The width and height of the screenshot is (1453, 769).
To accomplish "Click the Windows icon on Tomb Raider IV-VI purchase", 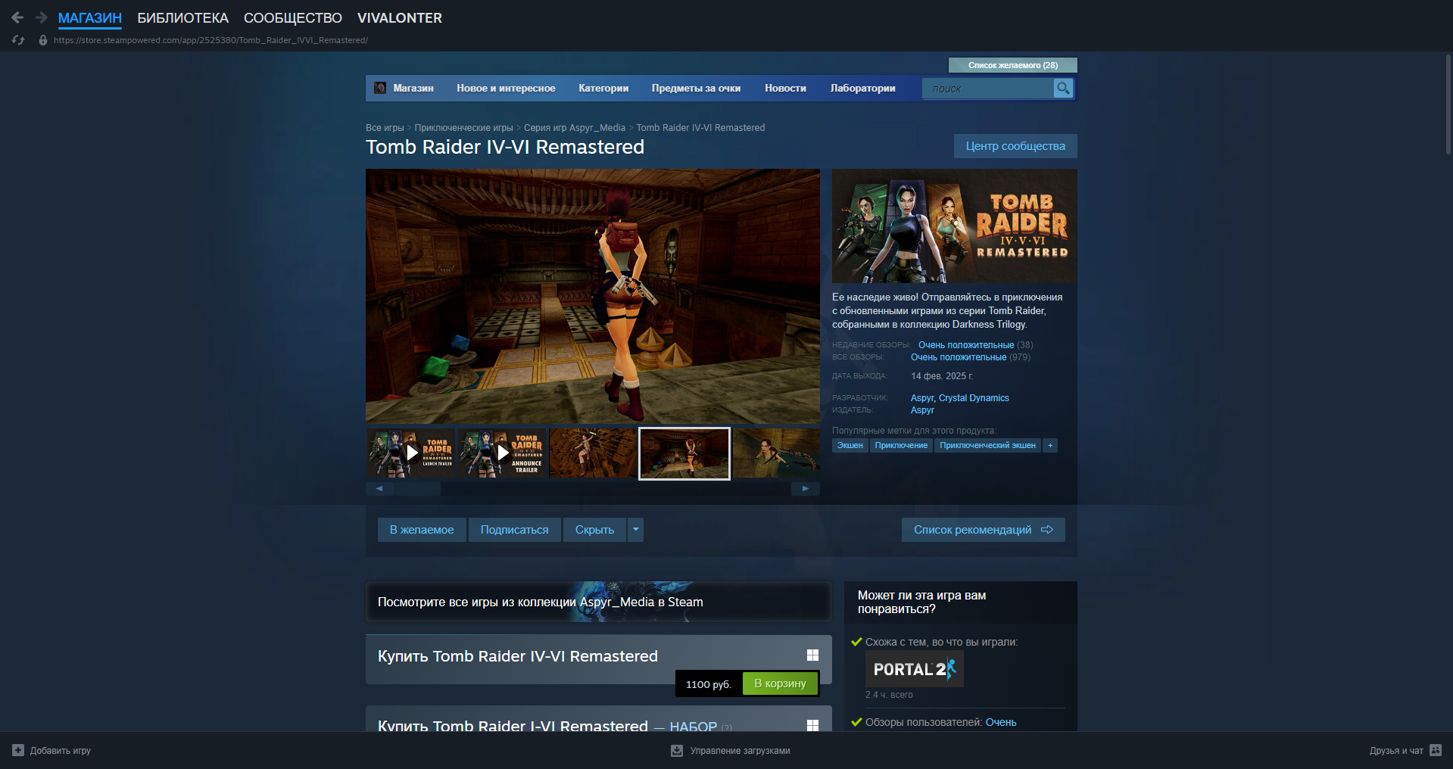I will point(812,655).
